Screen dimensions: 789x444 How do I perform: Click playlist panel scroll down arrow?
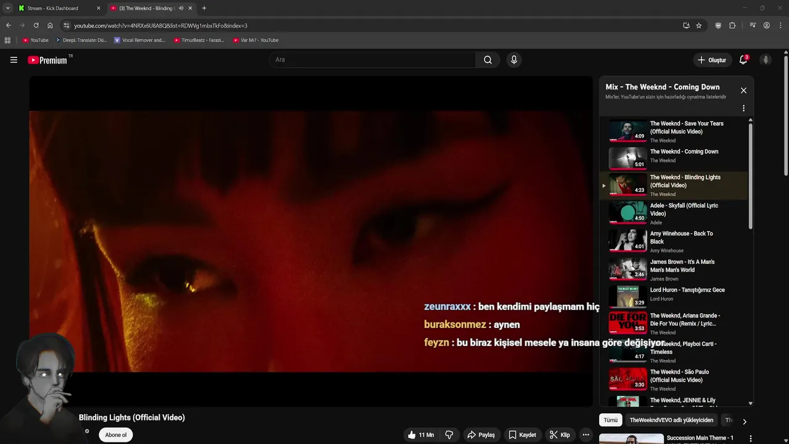(750, 403)
